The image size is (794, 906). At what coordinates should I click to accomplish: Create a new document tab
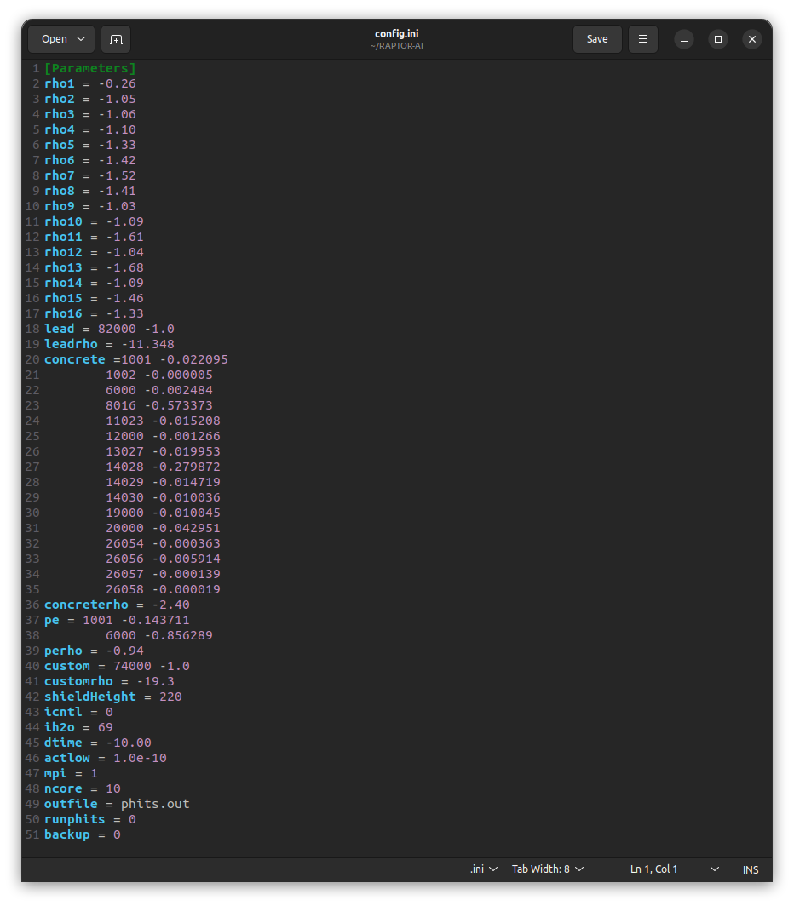(x=116, y=39)
